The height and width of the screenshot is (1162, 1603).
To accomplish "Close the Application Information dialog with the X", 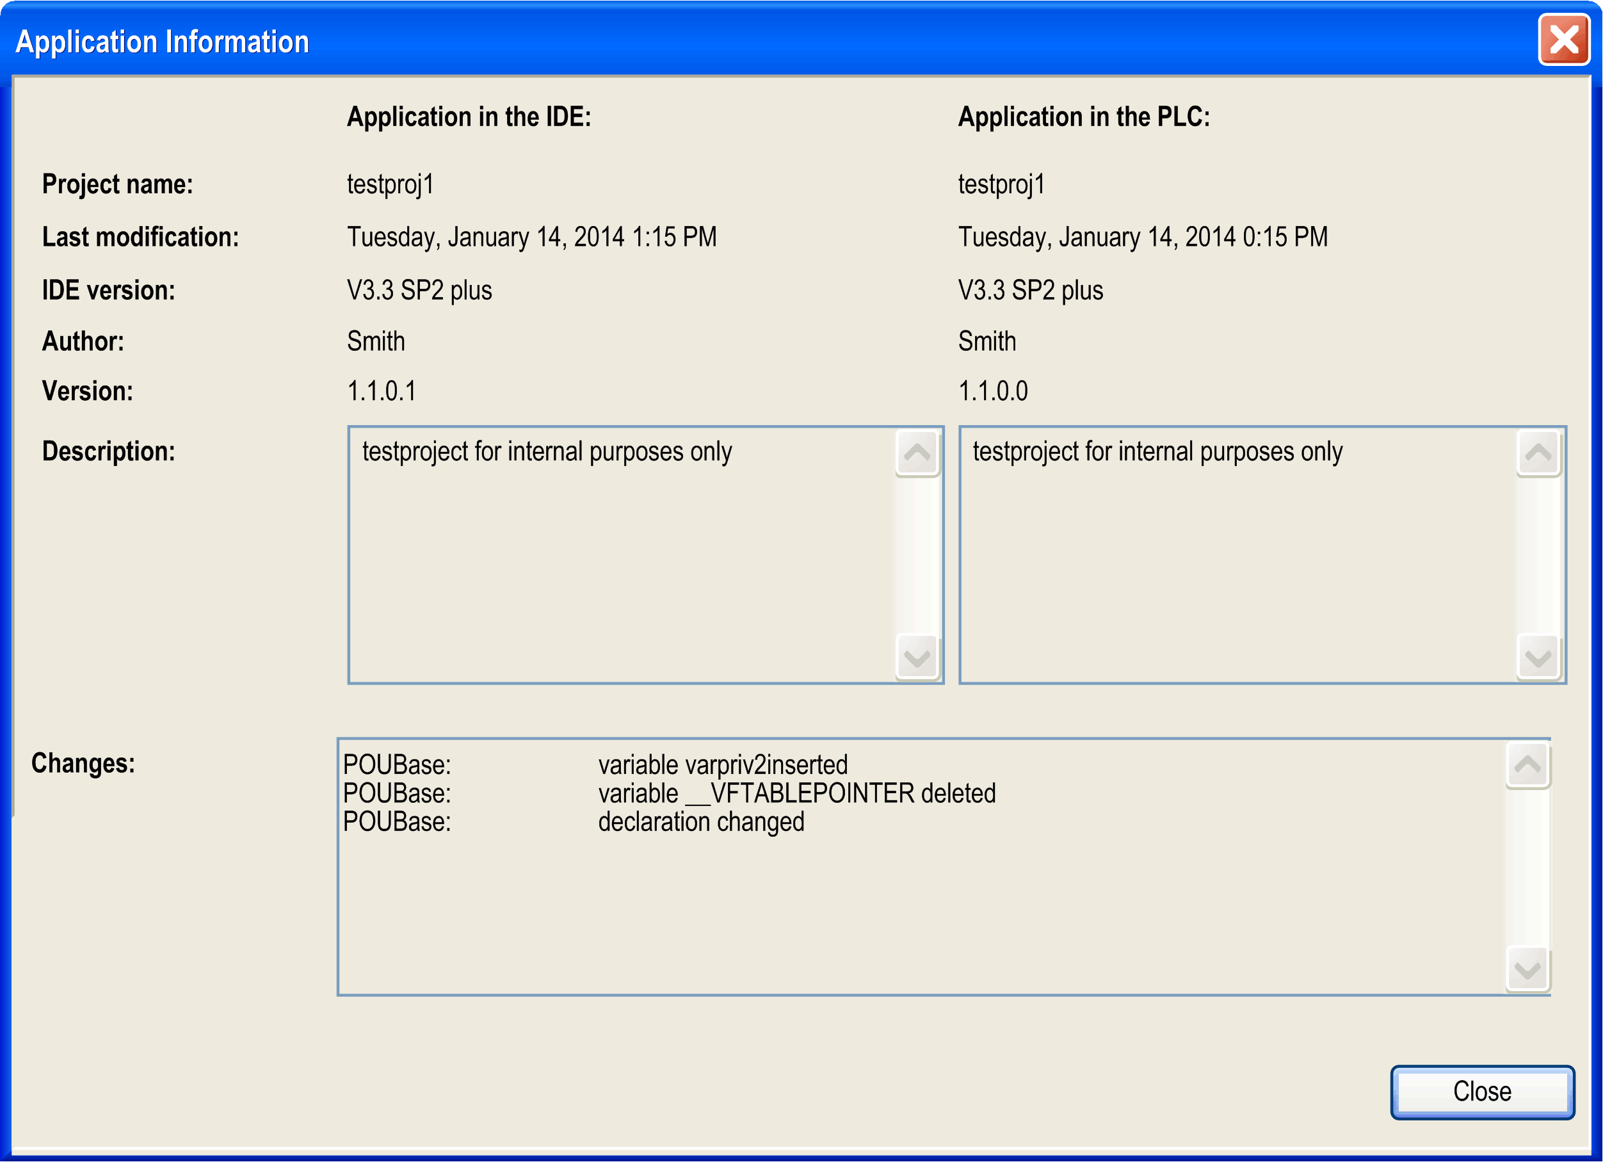I will click(1563, 40).
